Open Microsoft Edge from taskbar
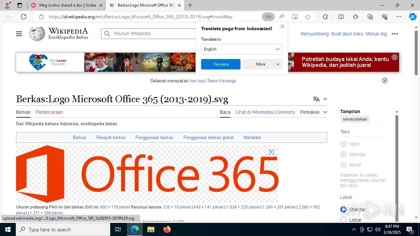 [x=135, y=229]
